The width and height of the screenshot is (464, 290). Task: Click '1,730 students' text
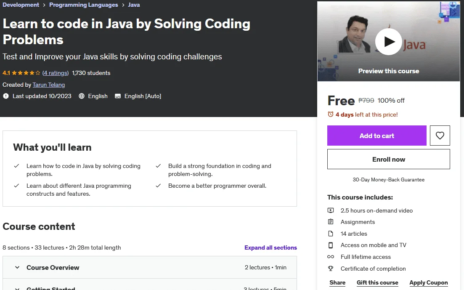pos(91,73)
